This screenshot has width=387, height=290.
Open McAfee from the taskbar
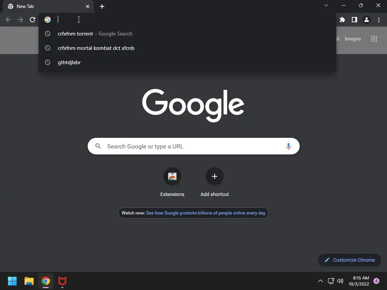tap(62, 281)
